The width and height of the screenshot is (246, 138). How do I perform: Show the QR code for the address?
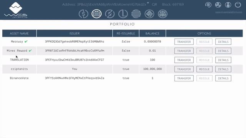tap(155, 5)
